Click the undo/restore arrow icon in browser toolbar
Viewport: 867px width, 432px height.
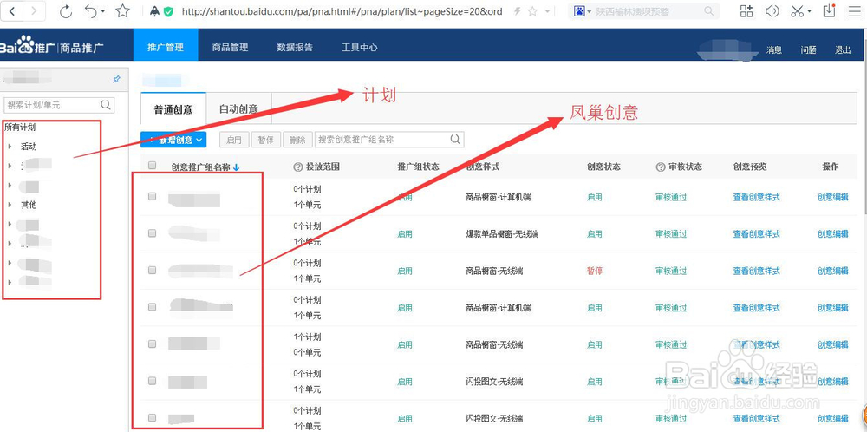[x=91, y=10]
